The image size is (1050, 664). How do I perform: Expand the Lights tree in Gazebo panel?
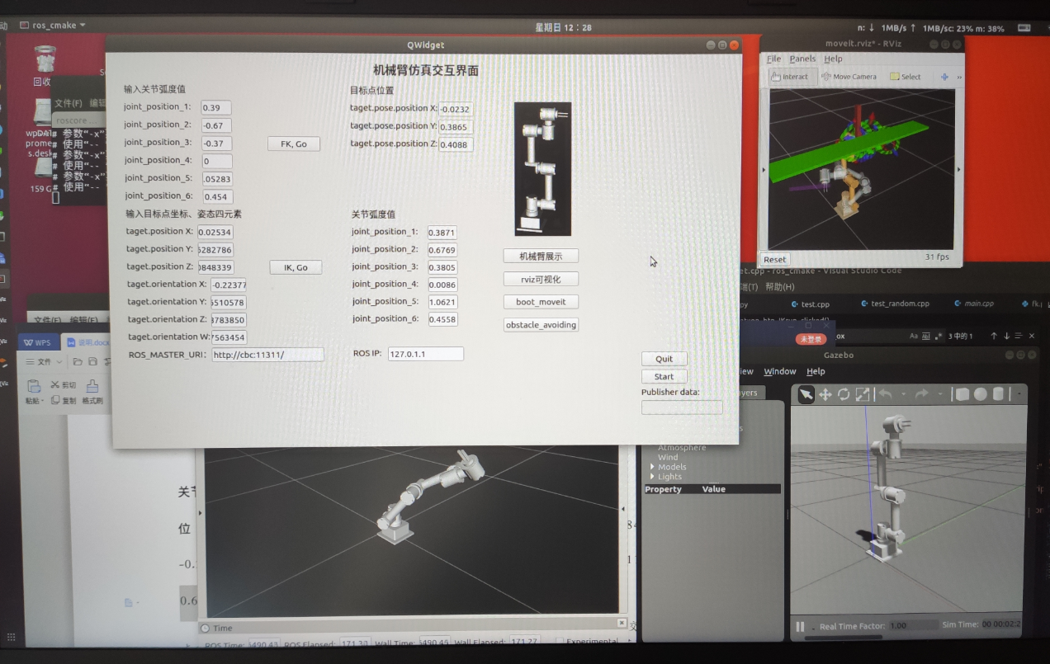tap(650, 477)
